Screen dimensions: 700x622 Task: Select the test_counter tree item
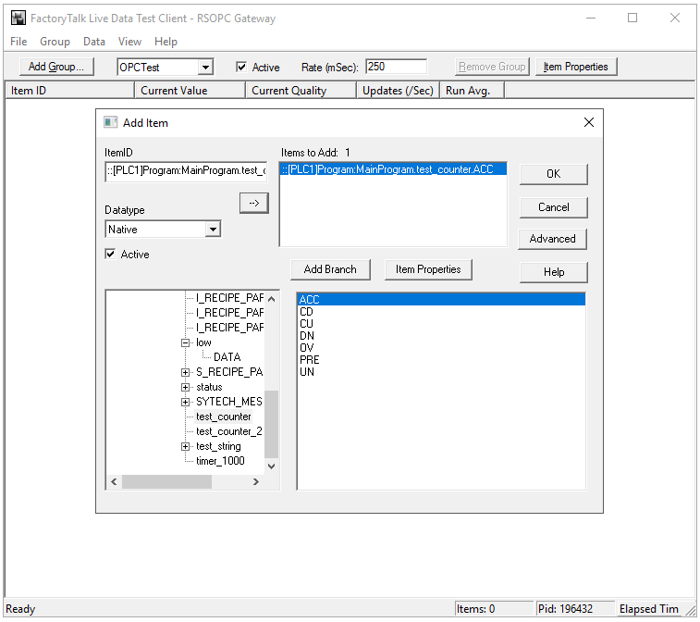pos(223,417)
